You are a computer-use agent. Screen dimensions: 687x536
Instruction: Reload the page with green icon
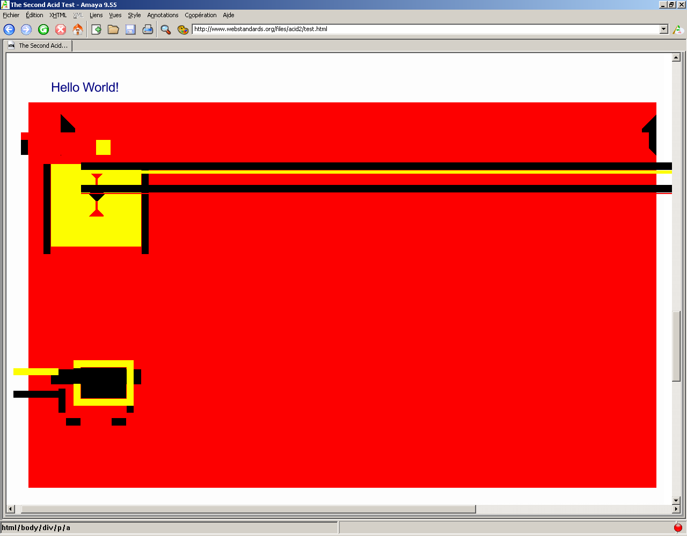(x=43, y=29)
